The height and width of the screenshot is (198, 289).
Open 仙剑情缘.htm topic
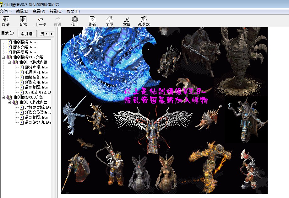24,42
